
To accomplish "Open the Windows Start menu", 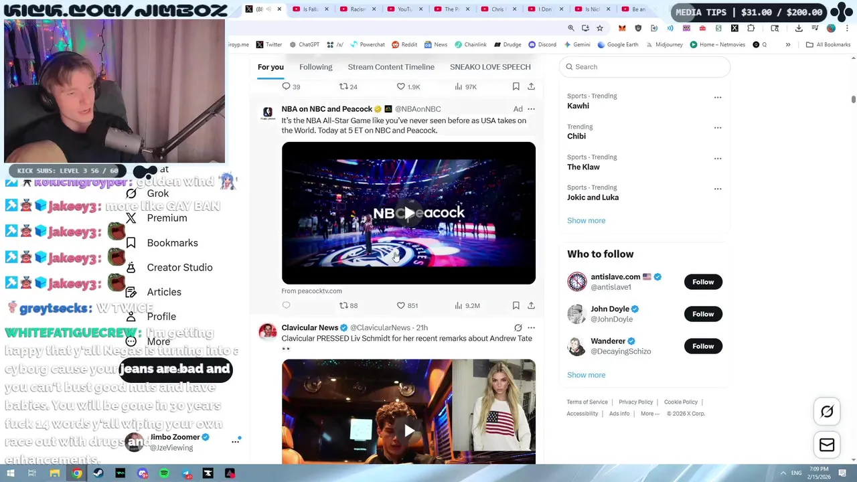I will [x=11, y=473].
